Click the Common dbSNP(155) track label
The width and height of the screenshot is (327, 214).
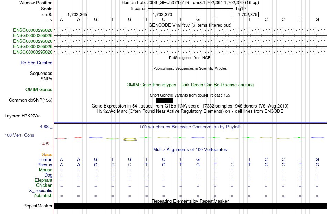pyautogui.click(x=30, y=100)
